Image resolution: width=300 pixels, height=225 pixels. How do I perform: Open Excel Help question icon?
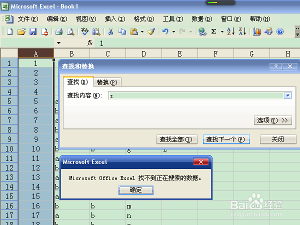coord(280,31)
